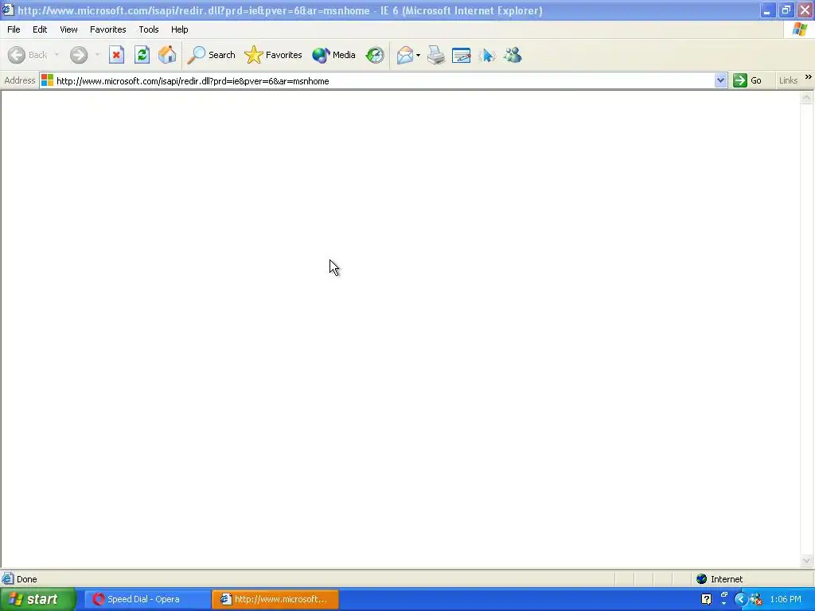Viewport: 815px width, 611px height.
Task: Click the microsoft.com IE taskbar button
Action: tap(275, 600)
